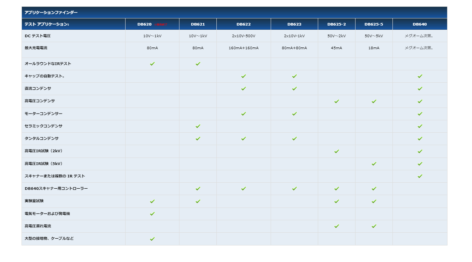Click the アプリケーションファインダー title bar

point(234,12)
